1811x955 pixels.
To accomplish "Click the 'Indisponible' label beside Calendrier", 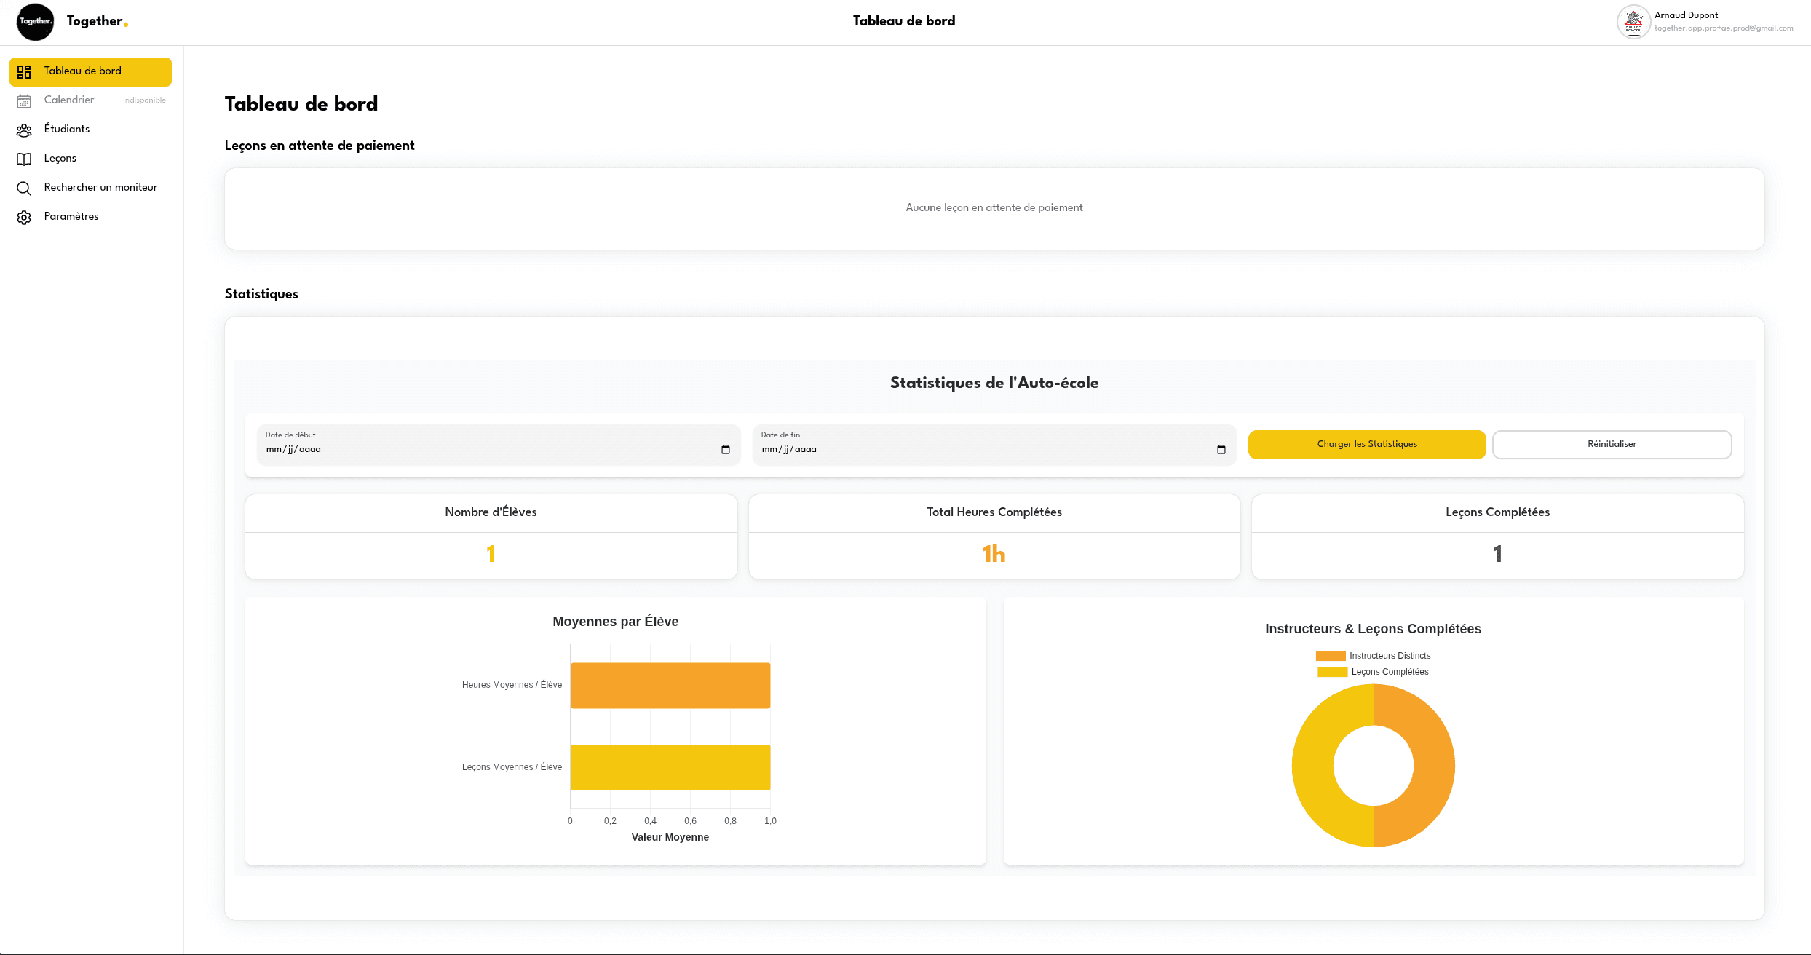I will click(144, 100).
